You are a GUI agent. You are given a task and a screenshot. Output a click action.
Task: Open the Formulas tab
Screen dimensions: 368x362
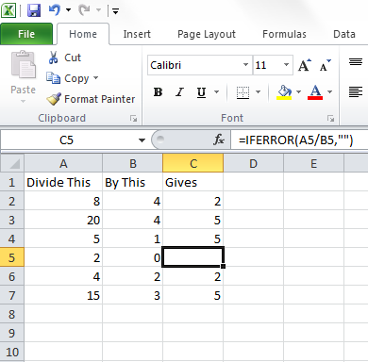(x=284, y=34)
